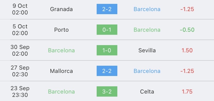Click Barcelona home team against Sevilla
The height and width of the screenshot is (101, 214).
(61, 50)
